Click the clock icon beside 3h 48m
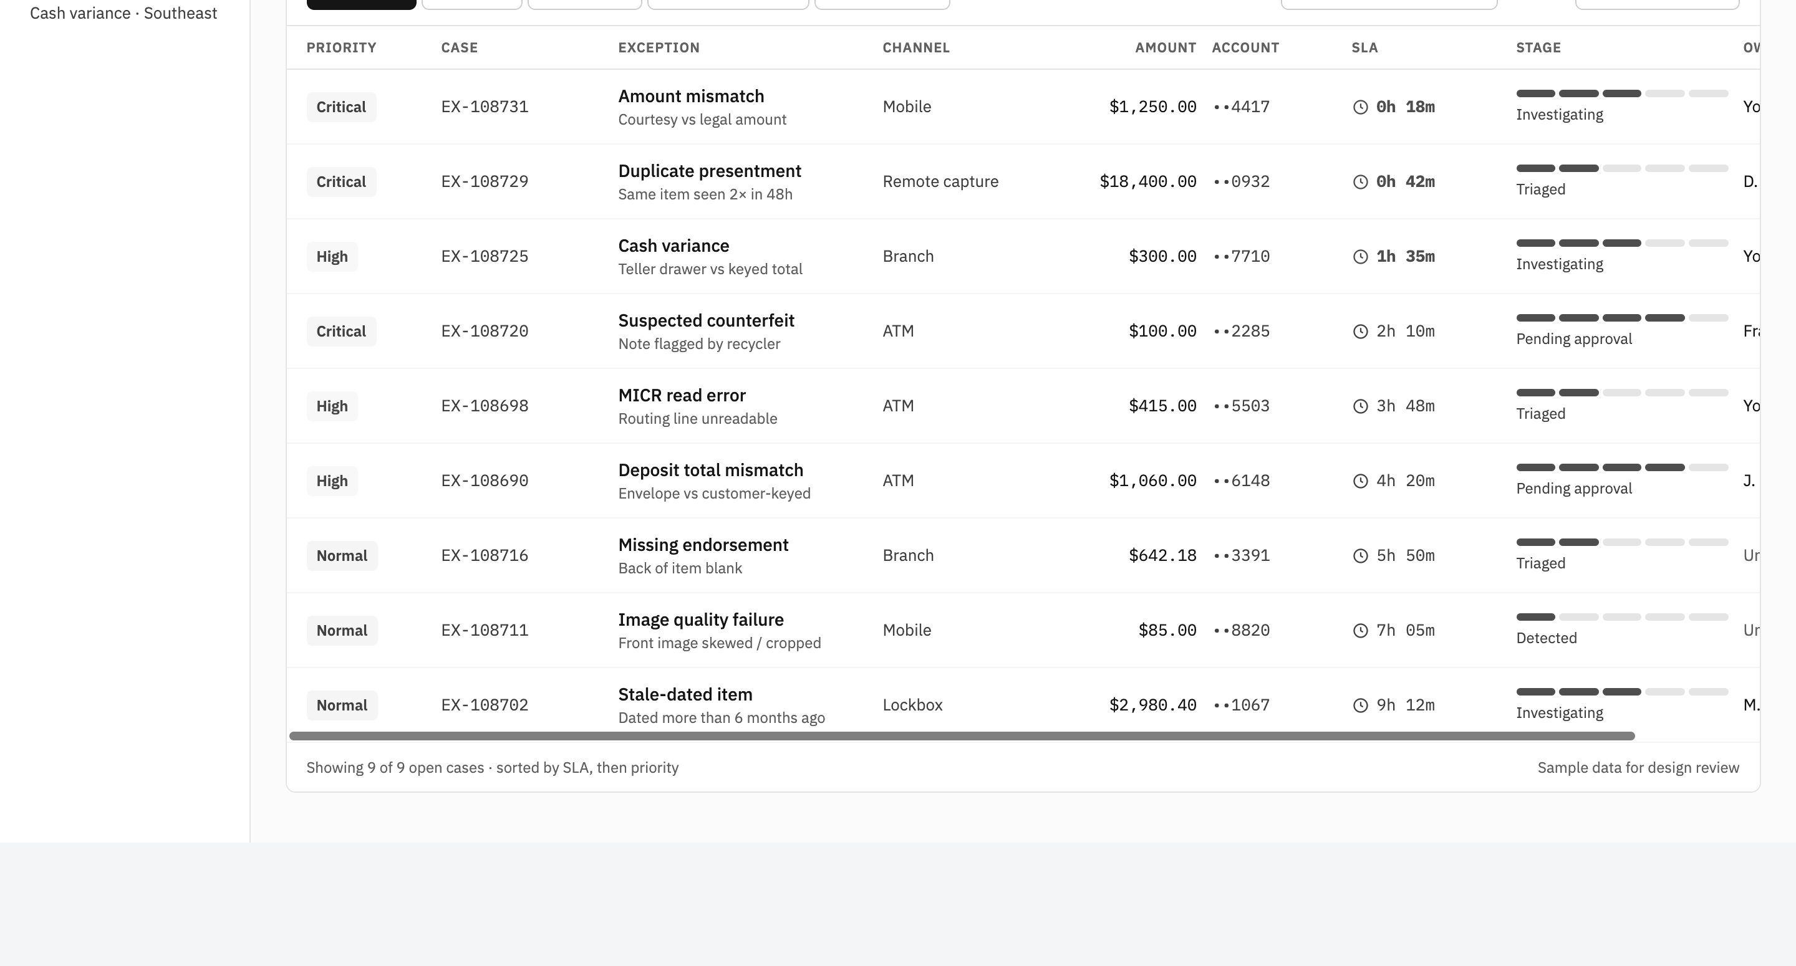The height and width of the screenshot is (966, 1796). pos(1360,406)
